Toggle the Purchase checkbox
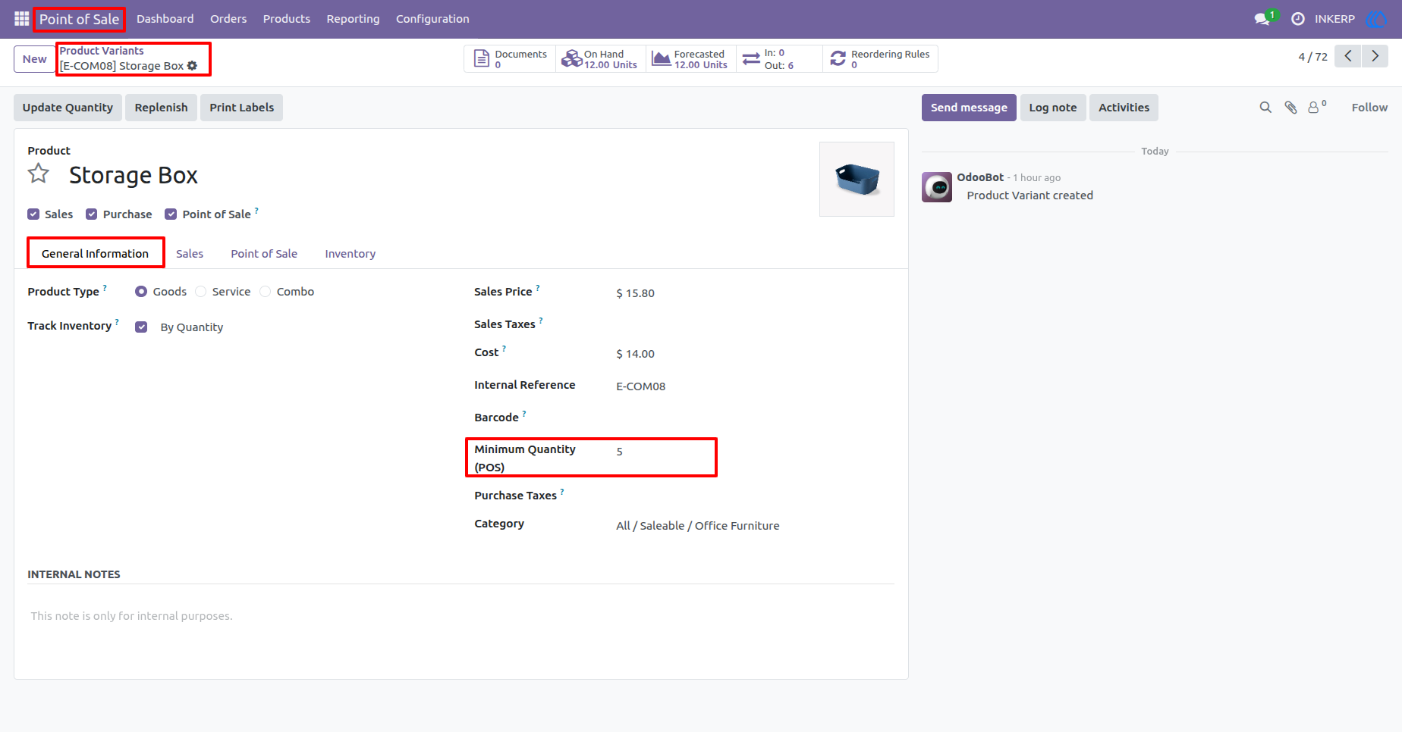Image resolution: width=1402 pixels, height=732 pixels. (x=92, y=214)
